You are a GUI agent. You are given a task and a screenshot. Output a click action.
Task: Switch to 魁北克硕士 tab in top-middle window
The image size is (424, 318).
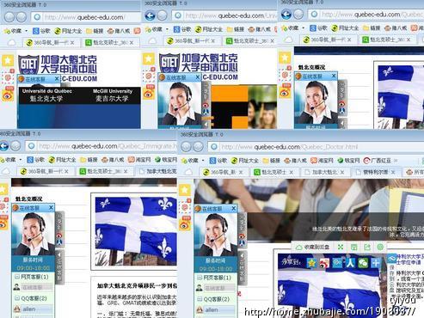tap(249, 41)
